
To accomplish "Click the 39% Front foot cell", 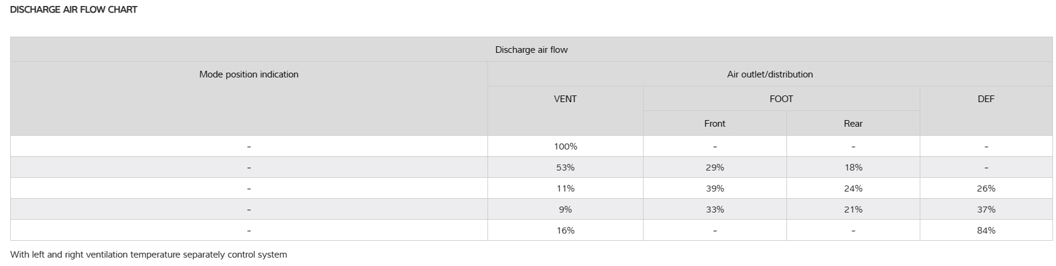I will [714, 189].
